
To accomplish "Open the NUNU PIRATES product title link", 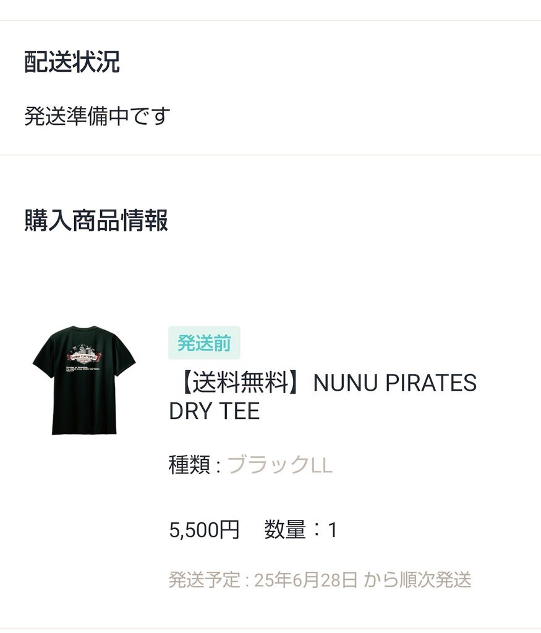I will point(323,396).
